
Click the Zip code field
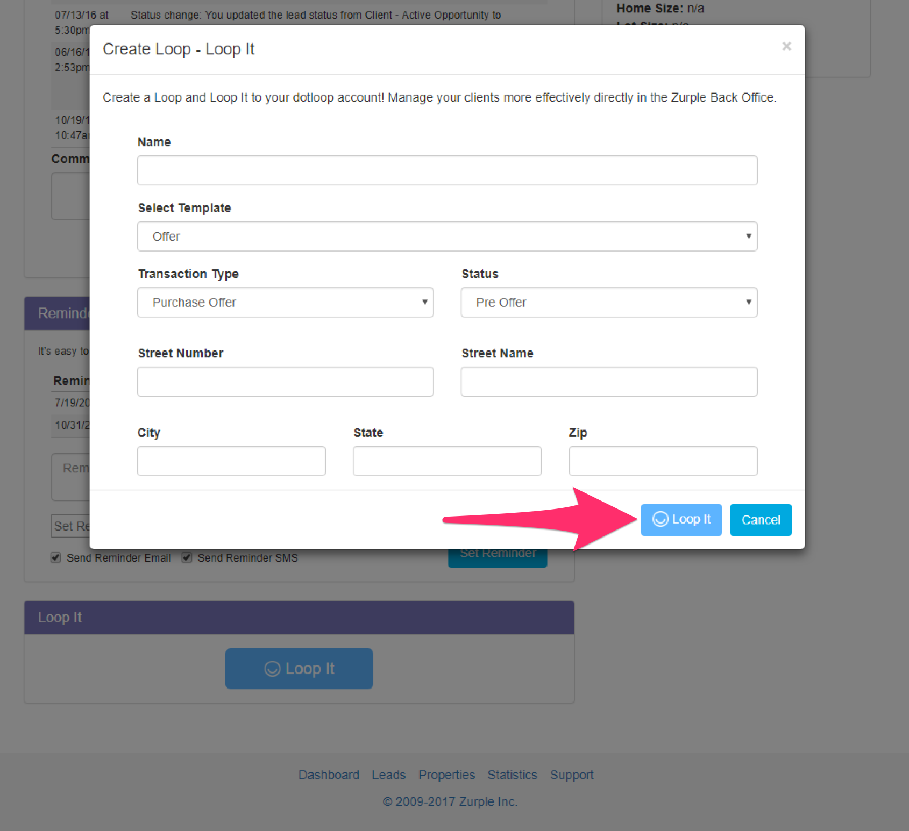point(662,461)
